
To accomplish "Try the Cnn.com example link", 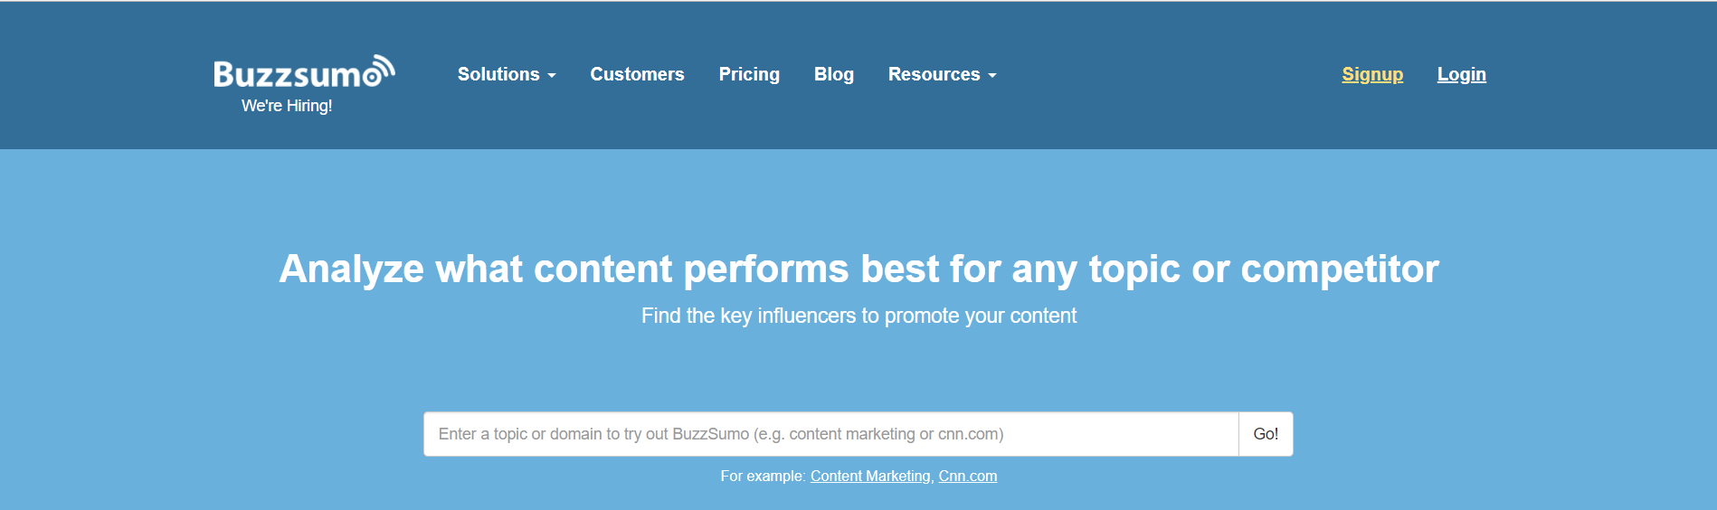I will pyautogui.click(x=968, y=476).
